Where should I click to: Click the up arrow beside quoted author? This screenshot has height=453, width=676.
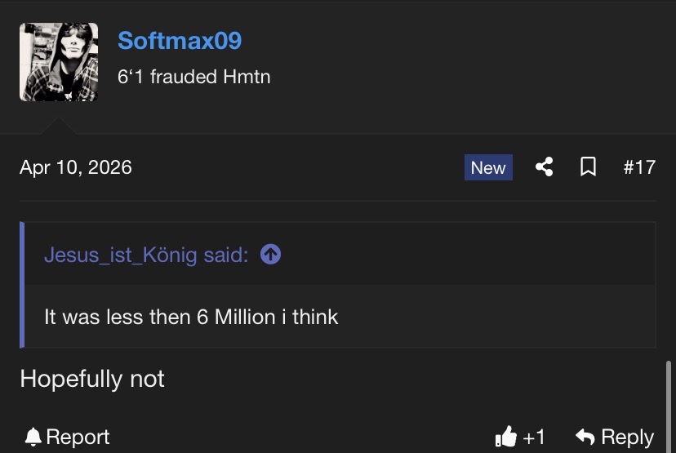click(x=270, y=255)
